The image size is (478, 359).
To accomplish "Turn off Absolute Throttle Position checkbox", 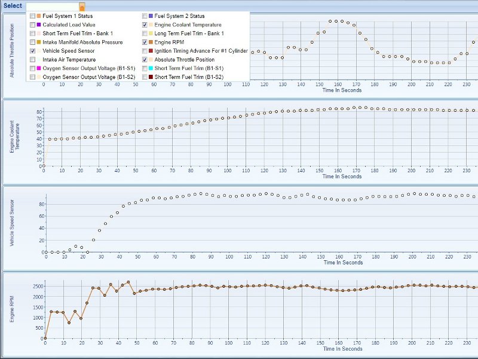I will point(145,60).
